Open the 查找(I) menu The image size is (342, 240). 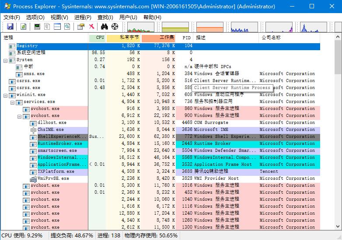tap(105, 17)
